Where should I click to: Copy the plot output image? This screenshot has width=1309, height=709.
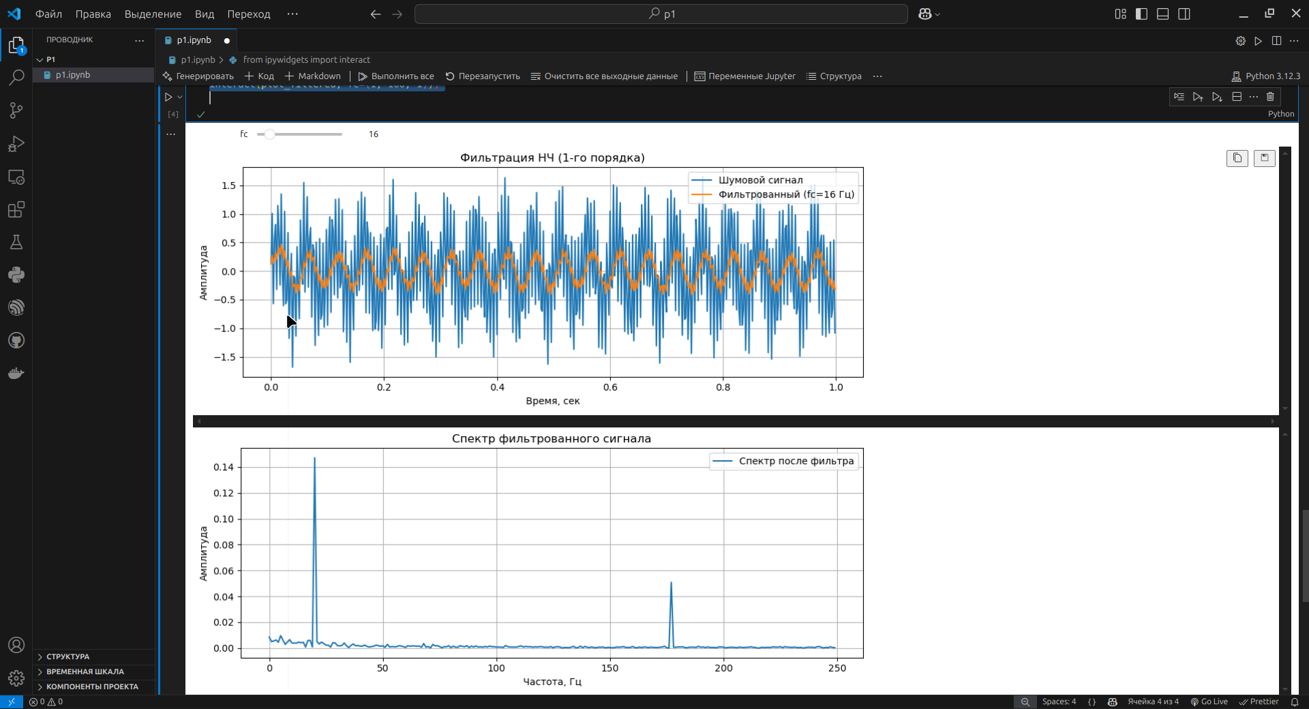1237,158
